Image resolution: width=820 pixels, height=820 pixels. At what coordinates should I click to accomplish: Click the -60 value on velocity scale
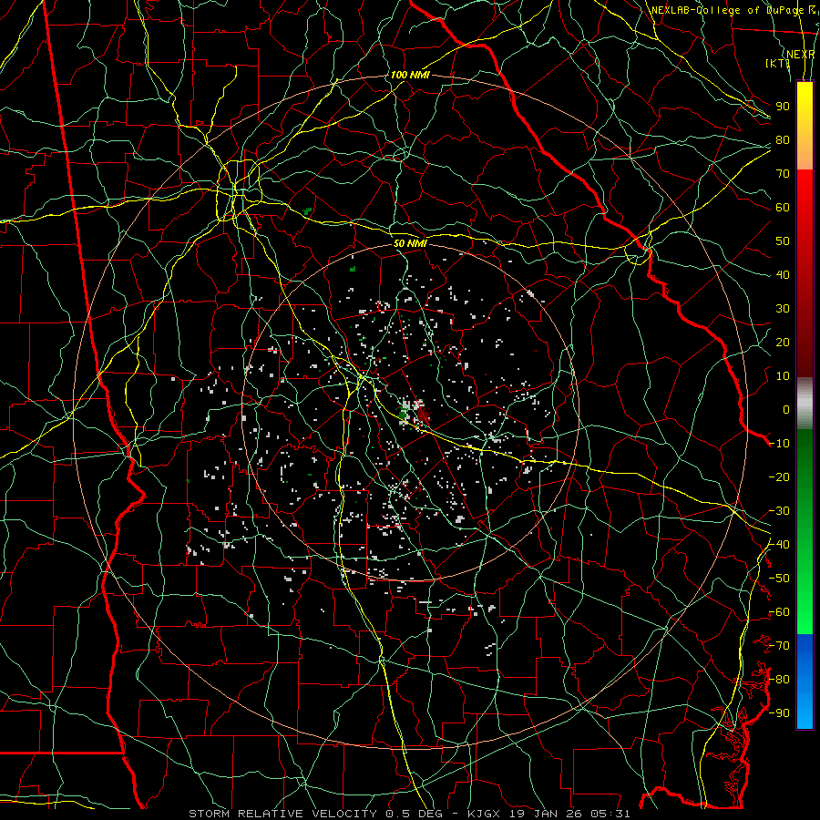coord(779,612)
